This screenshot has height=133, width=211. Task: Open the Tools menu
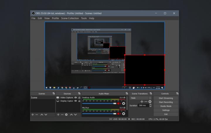click(x=84, y=18)
